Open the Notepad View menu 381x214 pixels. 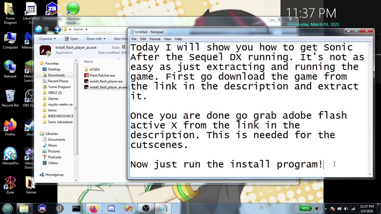[168, 39]
